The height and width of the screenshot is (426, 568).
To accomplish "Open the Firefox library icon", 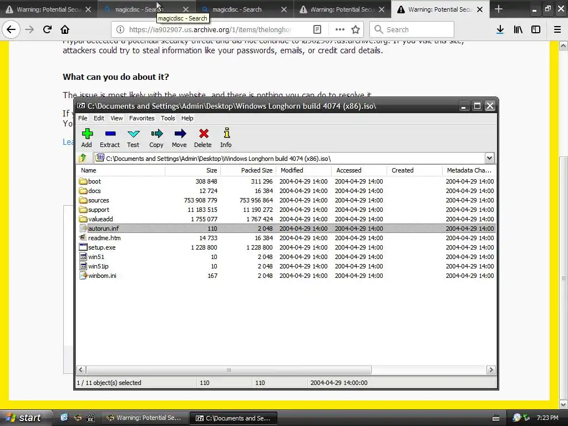I will (518, 29).
